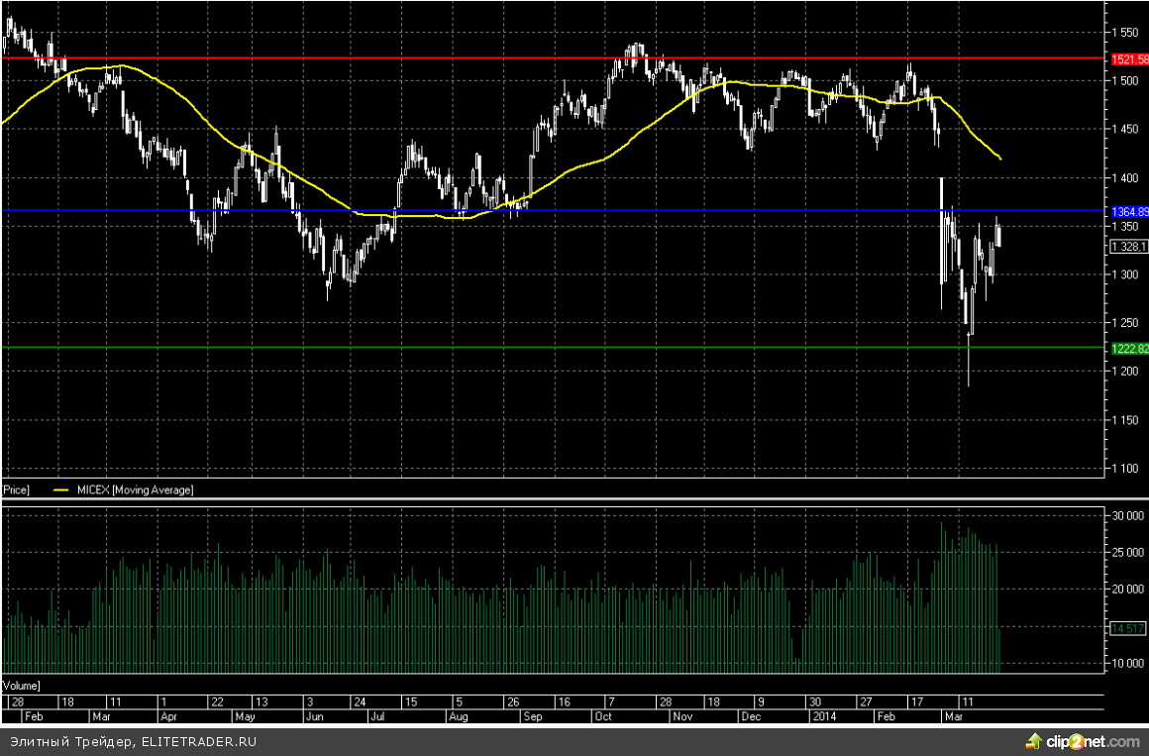Image resolution: width=1149 pixels, height=756 pixels.
Task: Click the Jun month label on time axis
Action: 316,714
